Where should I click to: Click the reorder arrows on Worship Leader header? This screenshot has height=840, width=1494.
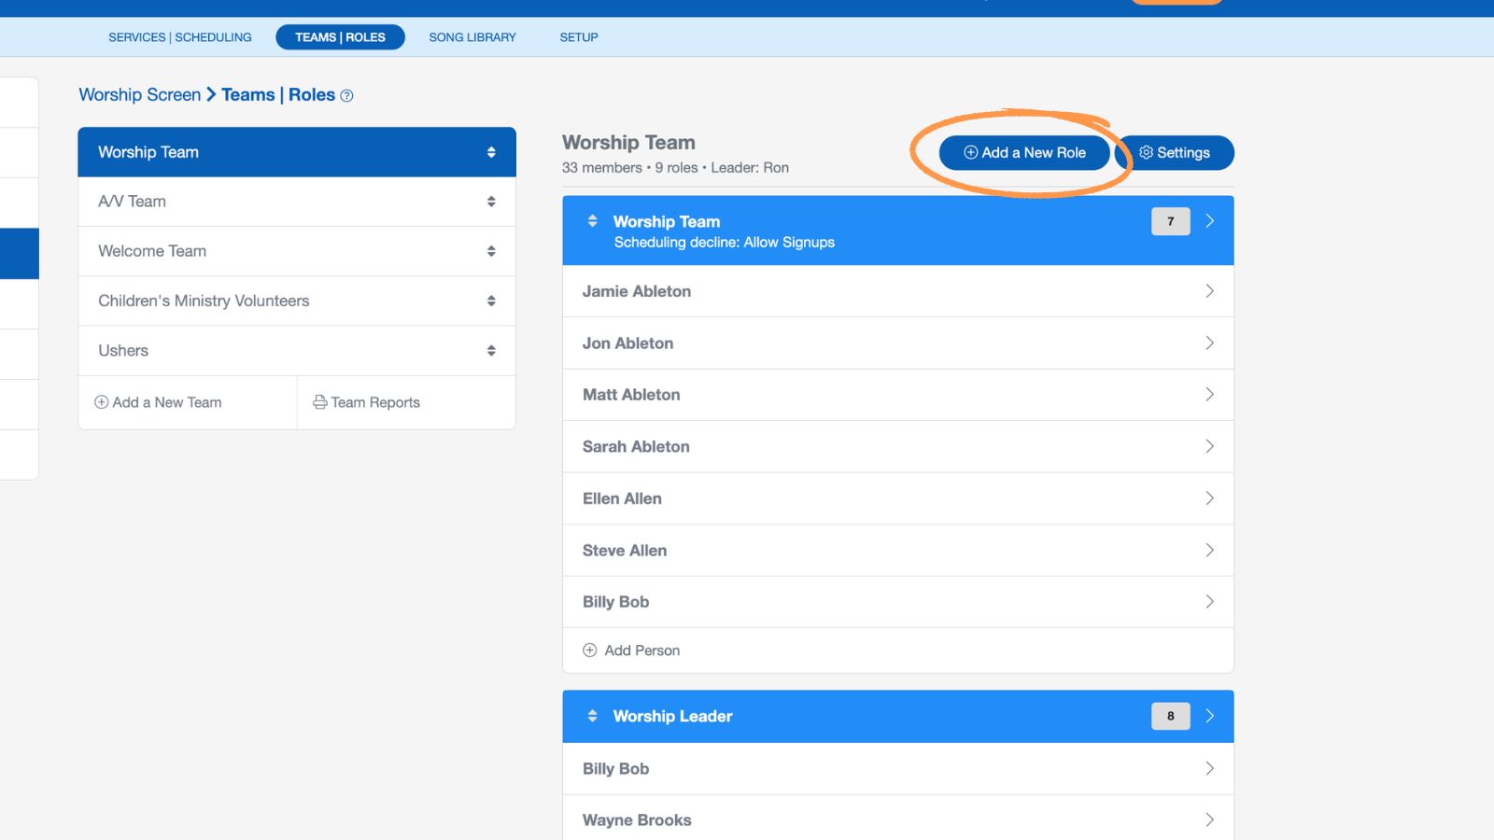(593, 716)
